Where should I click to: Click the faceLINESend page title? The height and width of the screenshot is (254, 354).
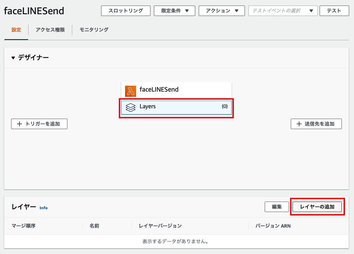pos(34,11)
